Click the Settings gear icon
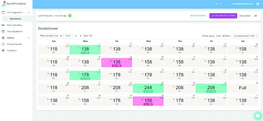 tap(3, 38)
